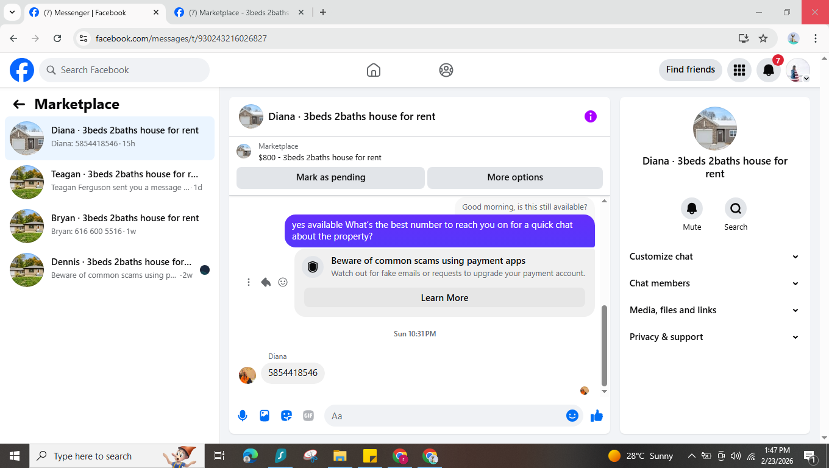Image resolution: width=829 pixels, height=468 pixels.
Task: Click Find friends button
Action: coord(691,70)
